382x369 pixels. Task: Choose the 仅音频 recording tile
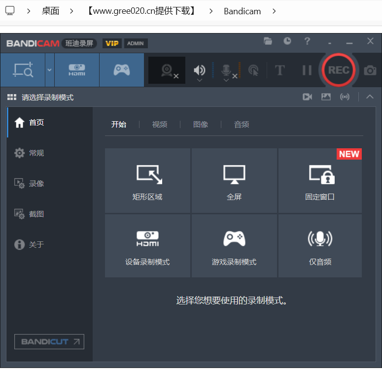(x=320, y=245)
